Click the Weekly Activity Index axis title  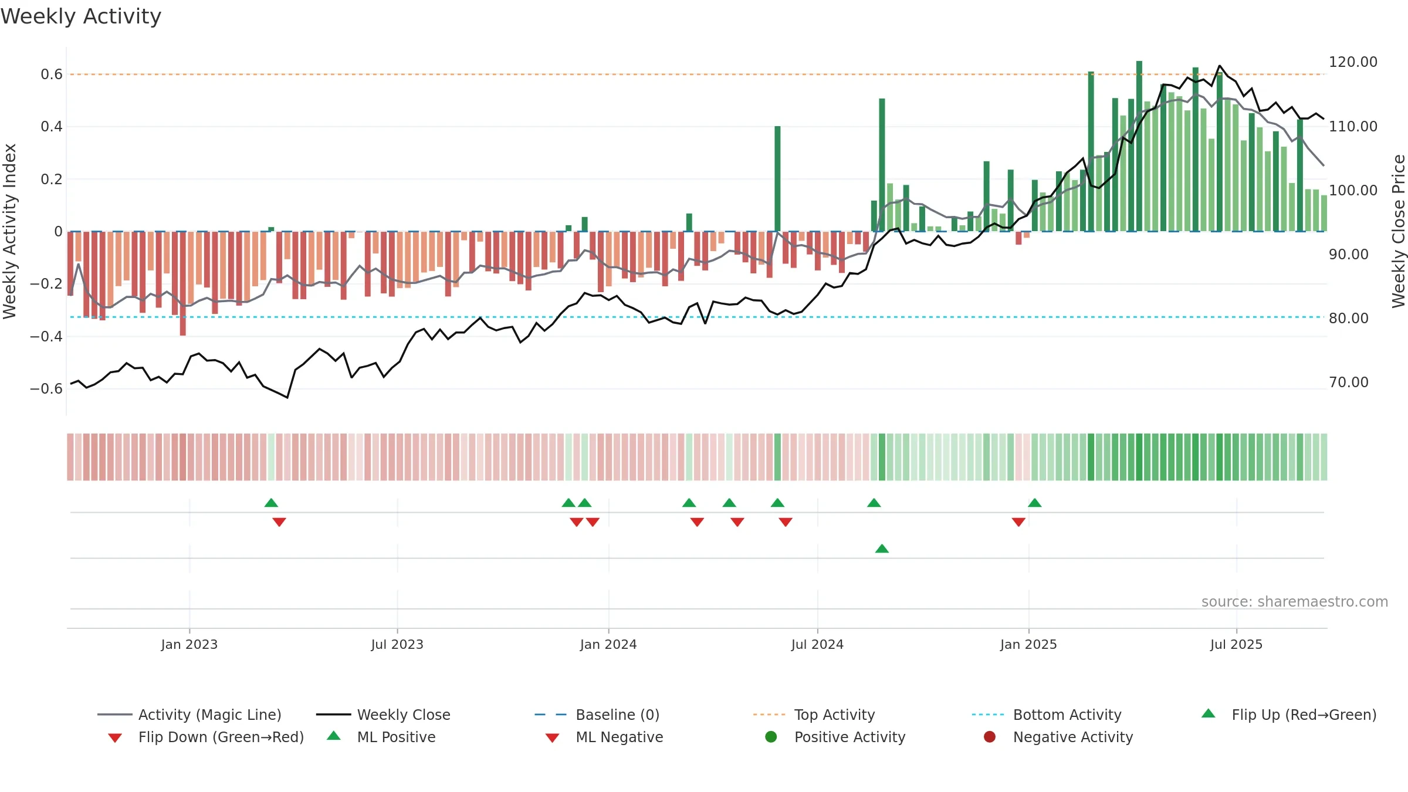pos(10,231)
